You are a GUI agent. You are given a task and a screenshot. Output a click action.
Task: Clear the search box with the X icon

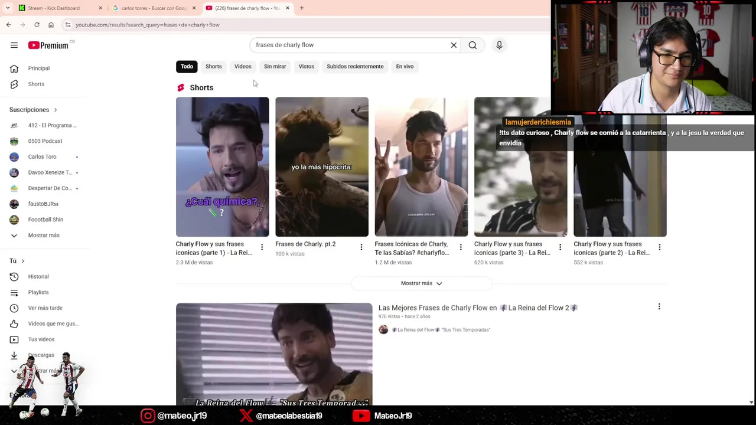pyautogui.click(x=454, y=45)
